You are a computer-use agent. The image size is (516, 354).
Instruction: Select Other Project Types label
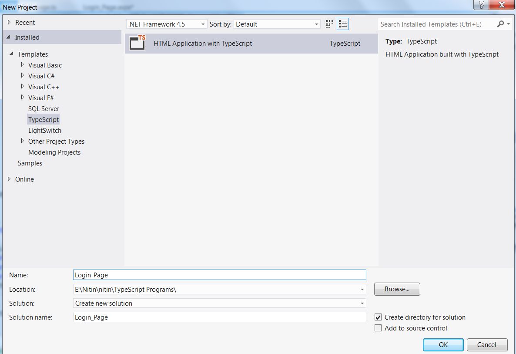tap(56, 141)
